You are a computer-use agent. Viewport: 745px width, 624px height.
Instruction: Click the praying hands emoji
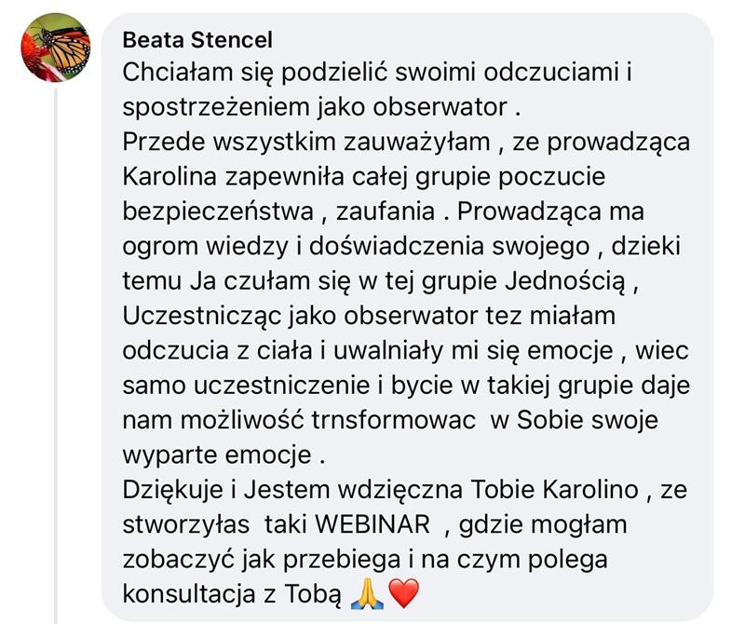(366, 593)
